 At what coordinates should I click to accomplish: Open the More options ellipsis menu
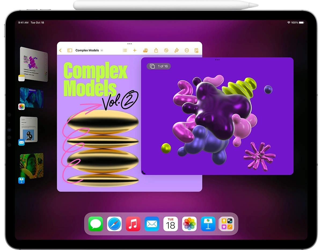(187, 50)
